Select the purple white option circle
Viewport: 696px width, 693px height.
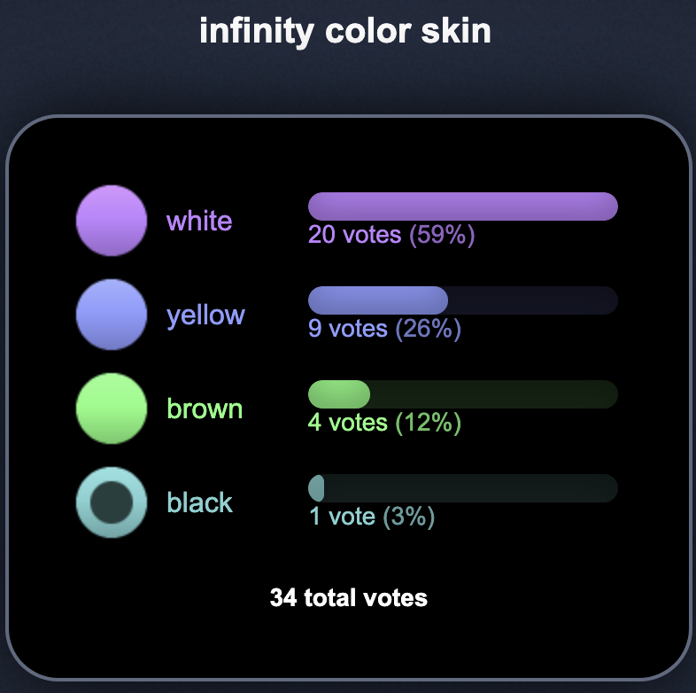[112, 221]
